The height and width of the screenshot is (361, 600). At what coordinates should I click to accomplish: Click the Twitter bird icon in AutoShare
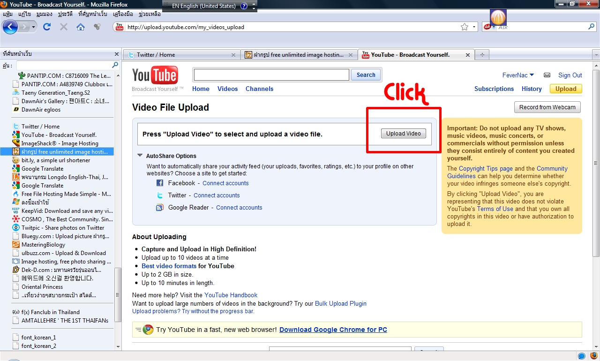coord(160,196)
